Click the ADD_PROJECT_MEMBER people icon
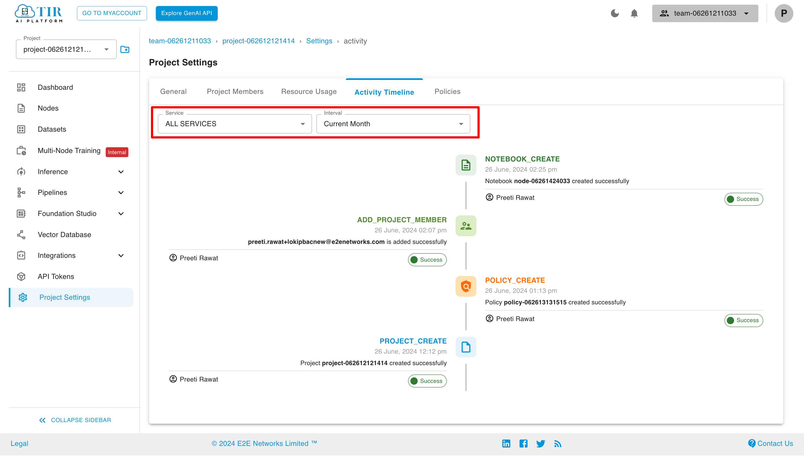Viewport: 804px width, 456px height. 466,226
